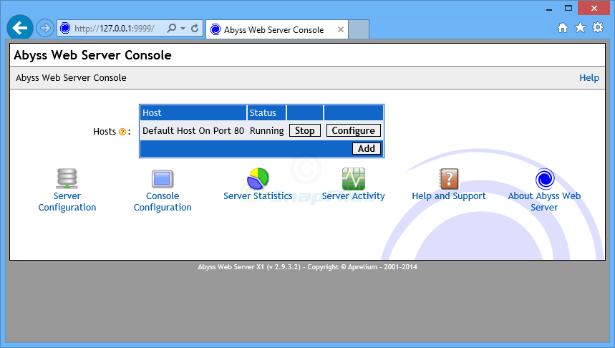Image resolution: width=615 pixels, height=348 pixels.
Task: Refresh the page with the reload icon
Action: coord(195,28)
